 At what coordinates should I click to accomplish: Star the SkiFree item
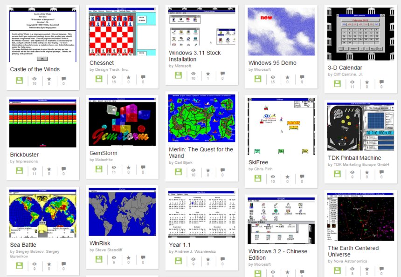tap(288, 176)
